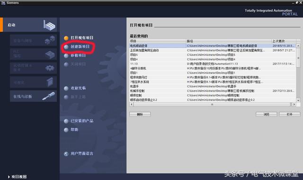
Task: Click date cell 2017/2/13 20:5
Action: tap(284, 91)
